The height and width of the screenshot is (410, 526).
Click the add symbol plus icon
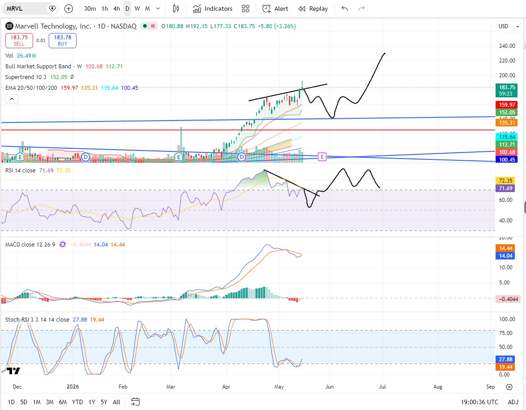68,9
